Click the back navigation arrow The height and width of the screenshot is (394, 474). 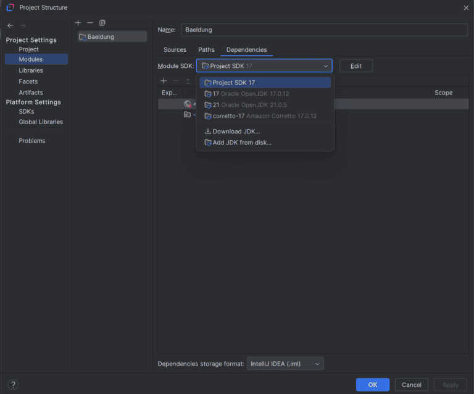[10, 25]
